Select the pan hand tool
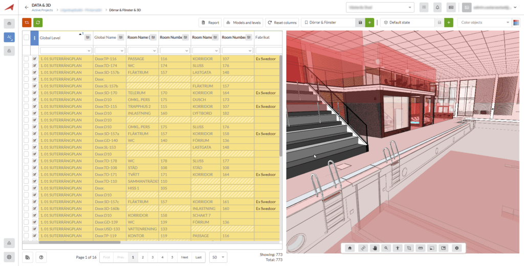 pyautogui.click(x=375, y=248)
